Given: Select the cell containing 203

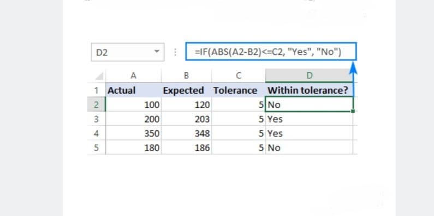Looking at the screenshot, I should point(186,119).
